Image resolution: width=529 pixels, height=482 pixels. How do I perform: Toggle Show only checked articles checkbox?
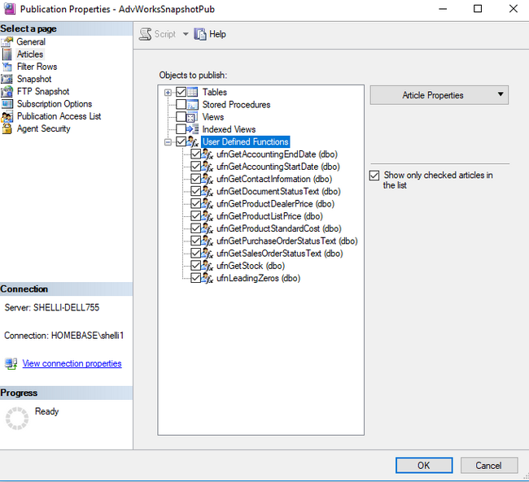click(x=374, y=176)
